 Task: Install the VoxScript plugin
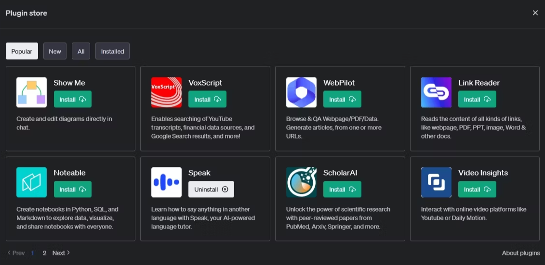pos(208,99)
